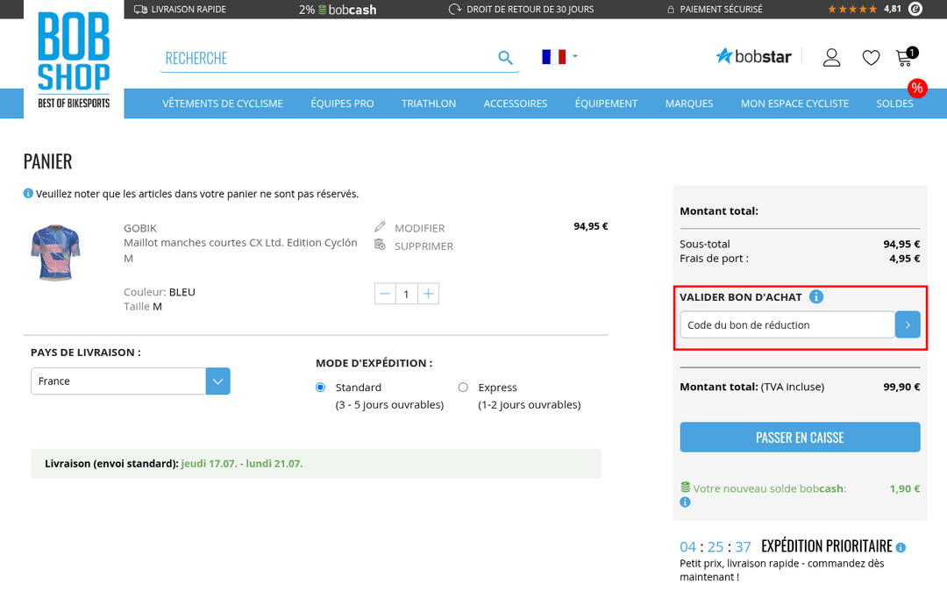Select Standard shipping radio button
This screenshot has width=947, height=598.
coord(321,388)
